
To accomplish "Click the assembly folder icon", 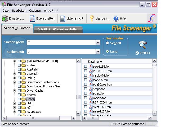I will [x=24, y=74].
